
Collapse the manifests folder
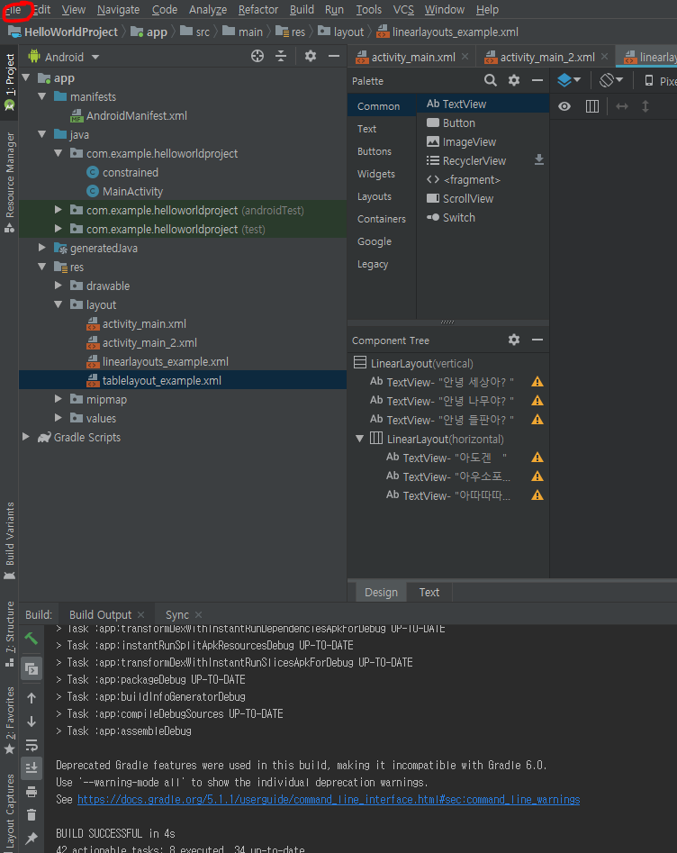42,96
